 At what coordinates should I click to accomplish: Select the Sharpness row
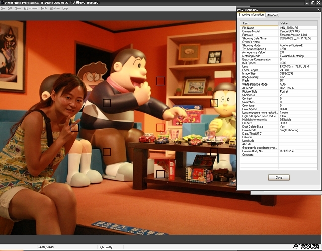[x=279, y=95]
